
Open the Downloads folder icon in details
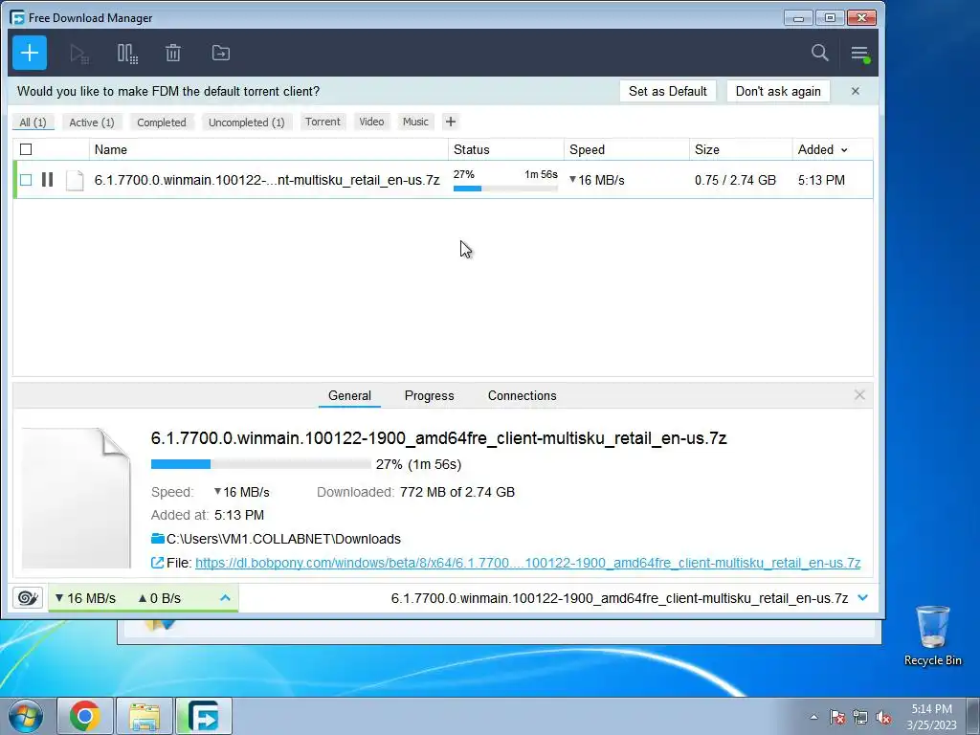coord(158,539)
